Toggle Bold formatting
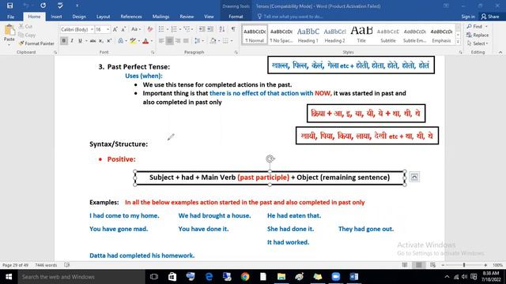506x284 pixels. [x=63, y=41]
